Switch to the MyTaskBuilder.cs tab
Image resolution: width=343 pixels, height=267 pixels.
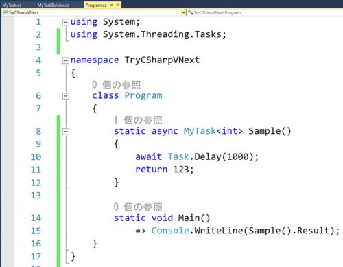(x=54, y=5)
